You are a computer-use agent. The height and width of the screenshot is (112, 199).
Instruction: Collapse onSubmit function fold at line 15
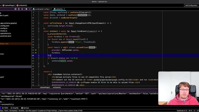pyautogui.click(x=39, y=31)
